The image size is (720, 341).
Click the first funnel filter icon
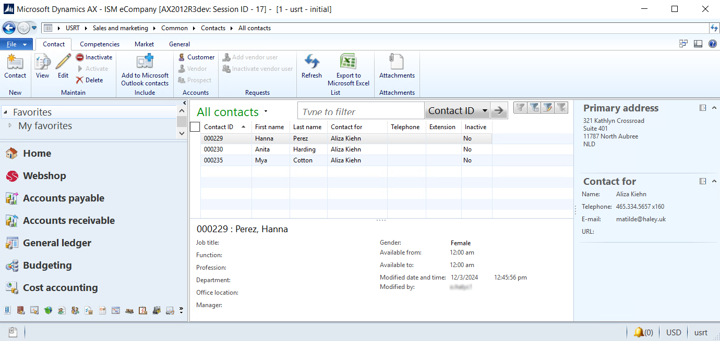click(x=520, y=107)
